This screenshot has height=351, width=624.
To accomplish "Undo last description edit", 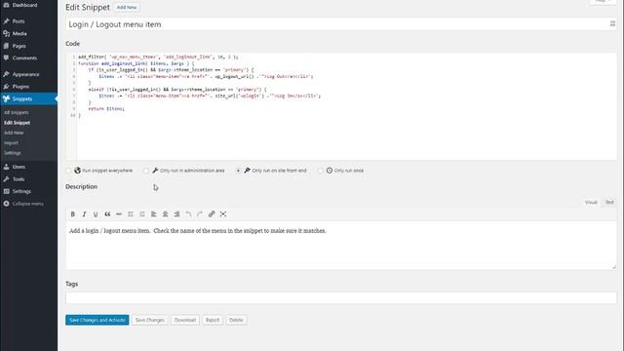I will pos(188,214).
